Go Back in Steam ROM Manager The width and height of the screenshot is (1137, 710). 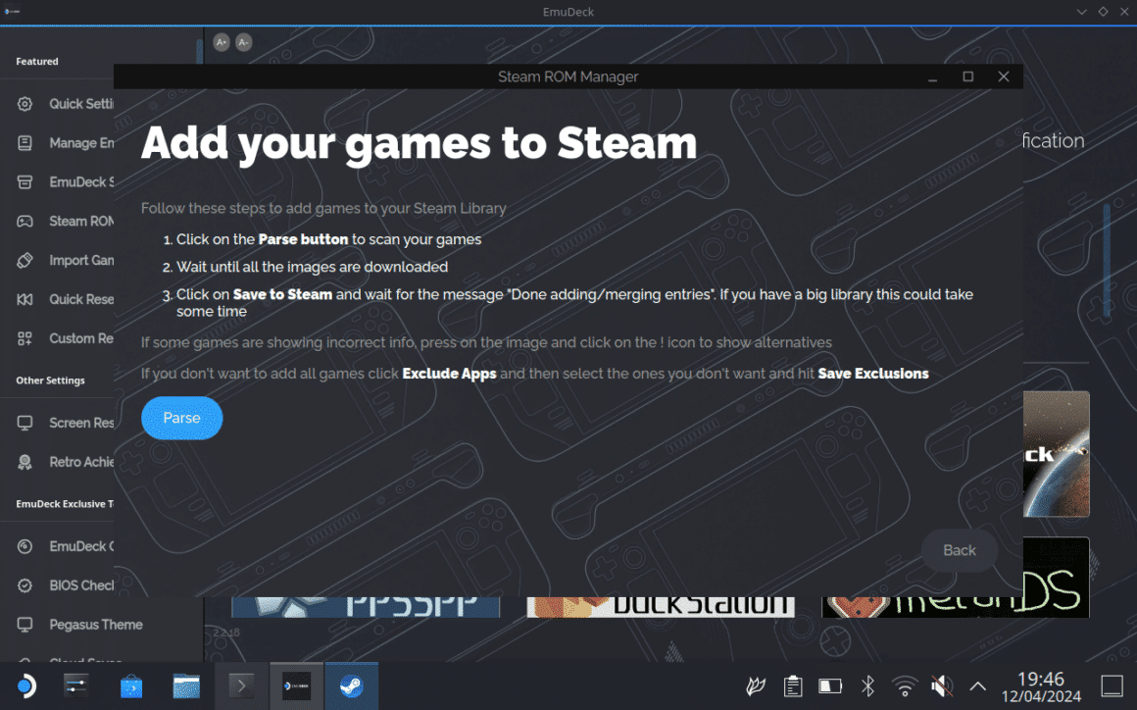pyautogui.click(x=959, y=550)
